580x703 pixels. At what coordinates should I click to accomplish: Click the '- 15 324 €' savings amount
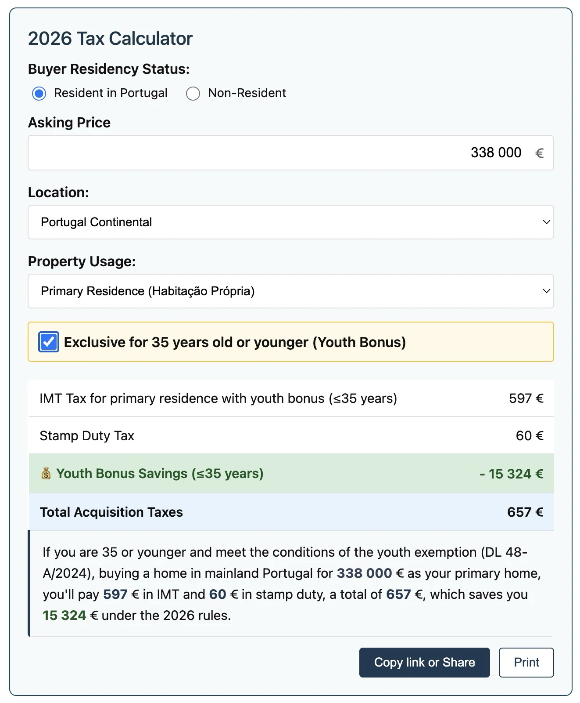[x=512, y=474]
